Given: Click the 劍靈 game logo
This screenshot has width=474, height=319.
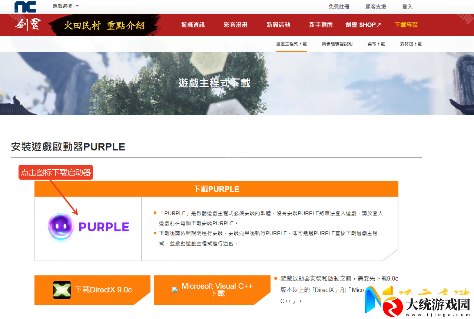Looking at the screenshot, I should [27, 25].
